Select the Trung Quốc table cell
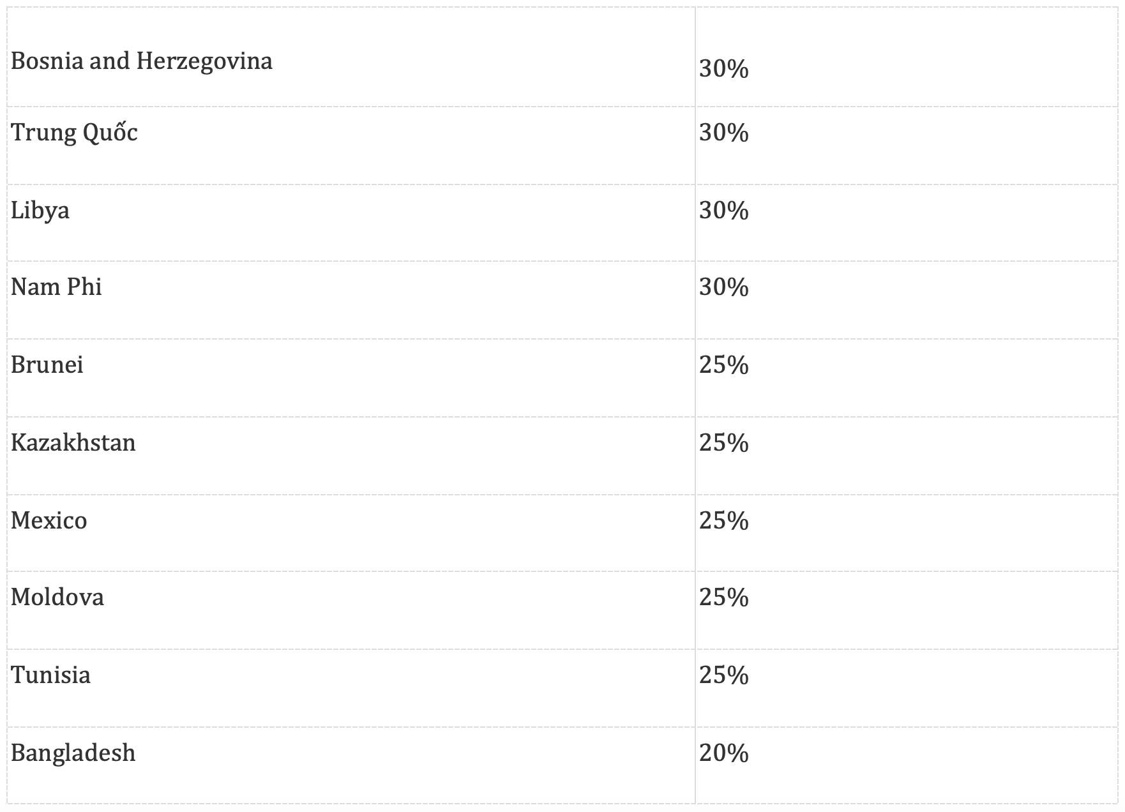1125x812 pixels. [x=74, y=133]
